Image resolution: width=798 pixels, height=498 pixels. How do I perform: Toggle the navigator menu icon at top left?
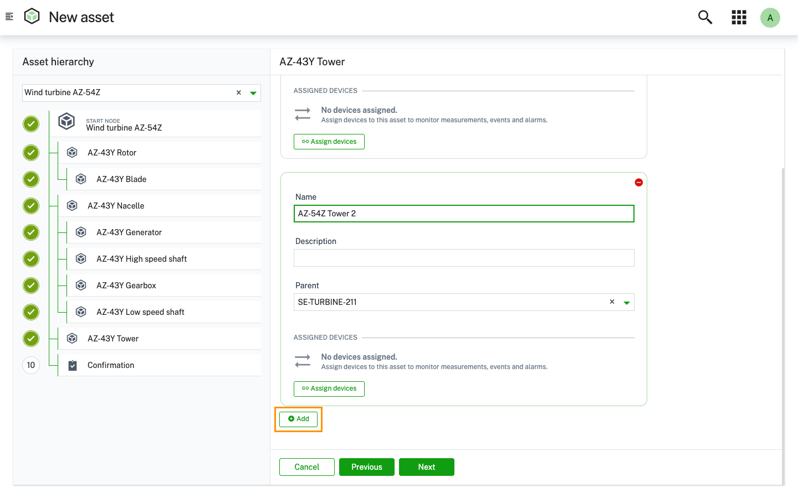pos(9,17)
